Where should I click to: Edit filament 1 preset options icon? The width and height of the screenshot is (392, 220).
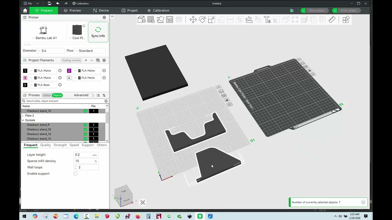pyautogui.click(x=60, y=71)
